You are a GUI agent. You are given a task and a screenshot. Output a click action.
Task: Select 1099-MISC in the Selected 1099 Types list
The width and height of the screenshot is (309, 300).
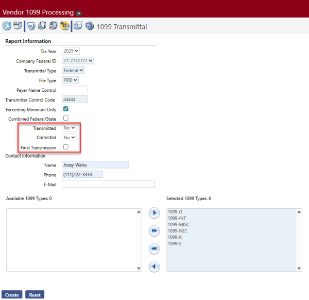(x=178, y=224)
